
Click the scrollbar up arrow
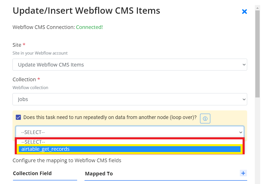pyautogui.click(x=257, y=8)
